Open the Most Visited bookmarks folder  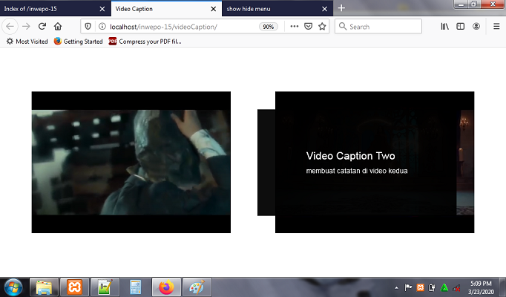27,42
